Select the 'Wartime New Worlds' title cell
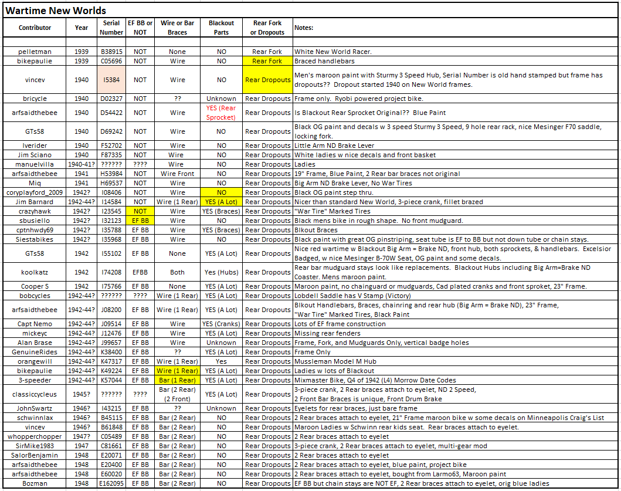Screen dimensions: 621x491 point(310,11)
